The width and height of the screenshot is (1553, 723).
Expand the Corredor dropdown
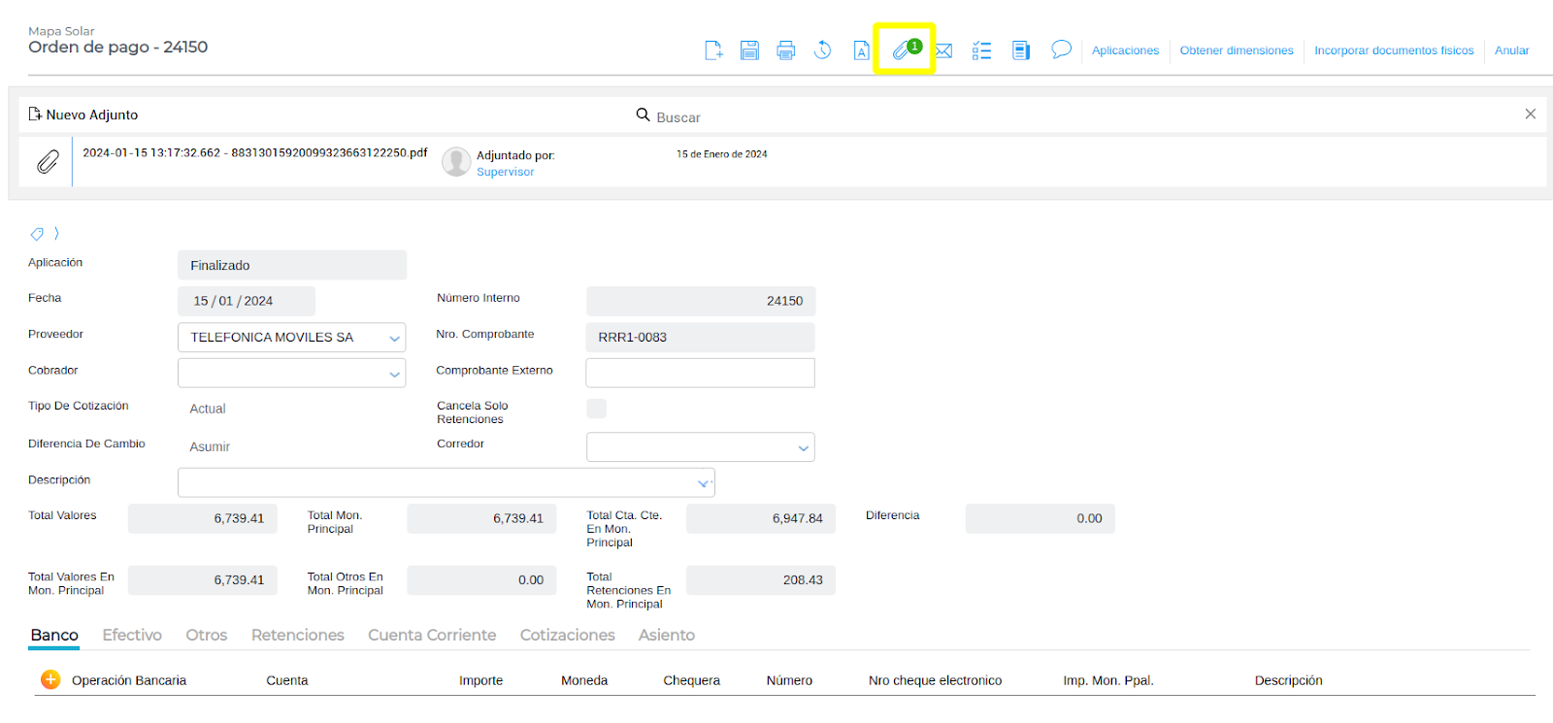coord(803,447)
